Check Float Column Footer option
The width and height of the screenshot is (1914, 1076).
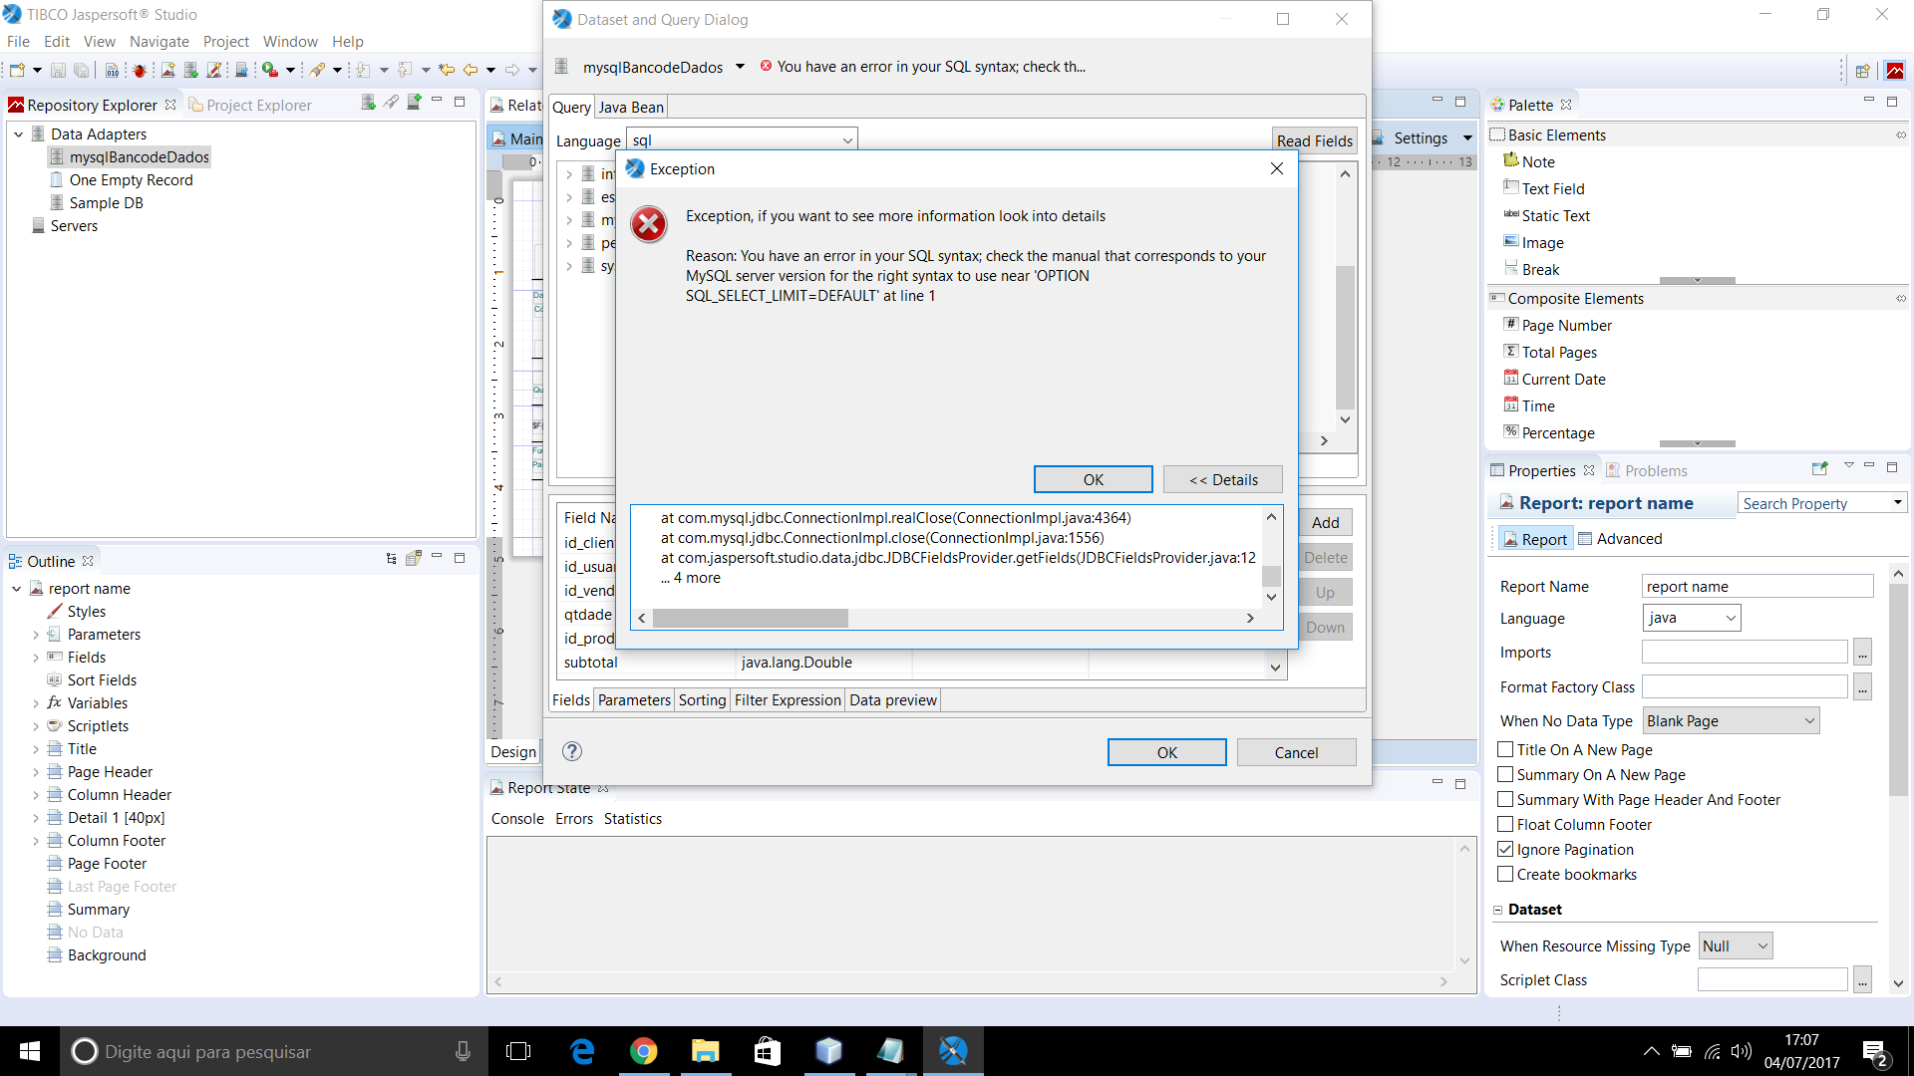tap(1505, 824)
